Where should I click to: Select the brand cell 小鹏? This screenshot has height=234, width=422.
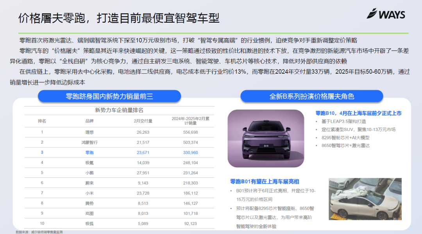pyautogui.click(x=89, y=173)
